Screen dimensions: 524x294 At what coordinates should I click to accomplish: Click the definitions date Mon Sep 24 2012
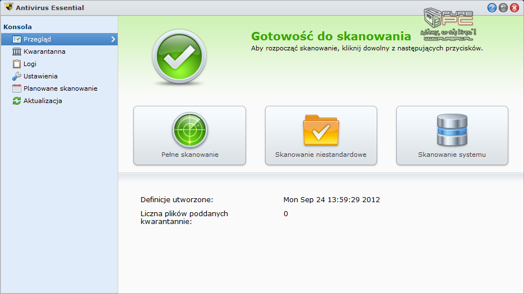tap(332, 199)
